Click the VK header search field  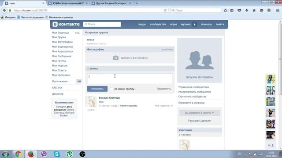102,24
